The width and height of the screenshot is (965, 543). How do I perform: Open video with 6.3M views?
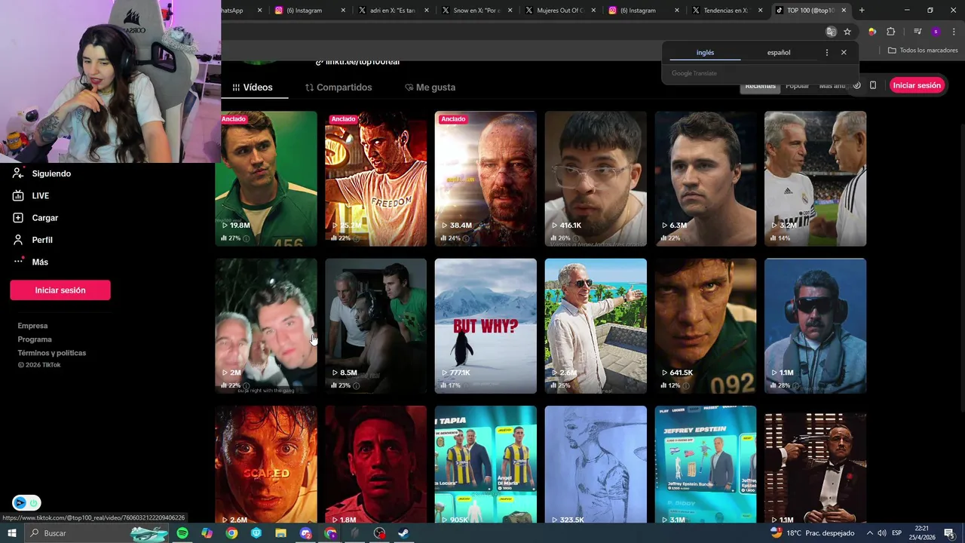[x=706, y=179]
